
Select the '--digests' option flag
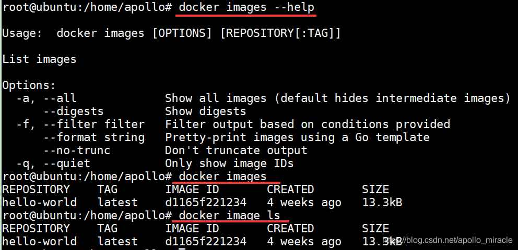74,111
